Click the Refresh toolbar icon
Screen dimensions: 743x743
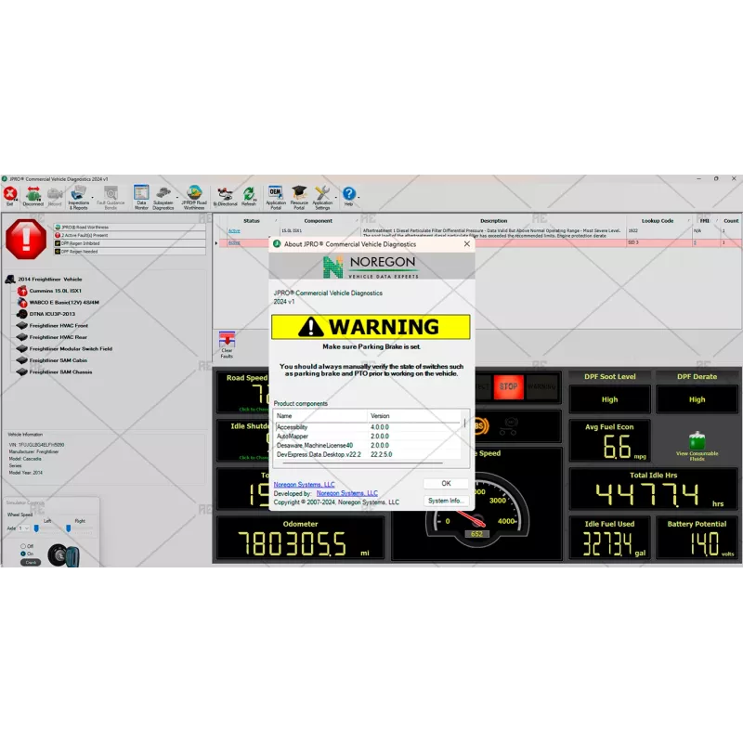(249, 195)
